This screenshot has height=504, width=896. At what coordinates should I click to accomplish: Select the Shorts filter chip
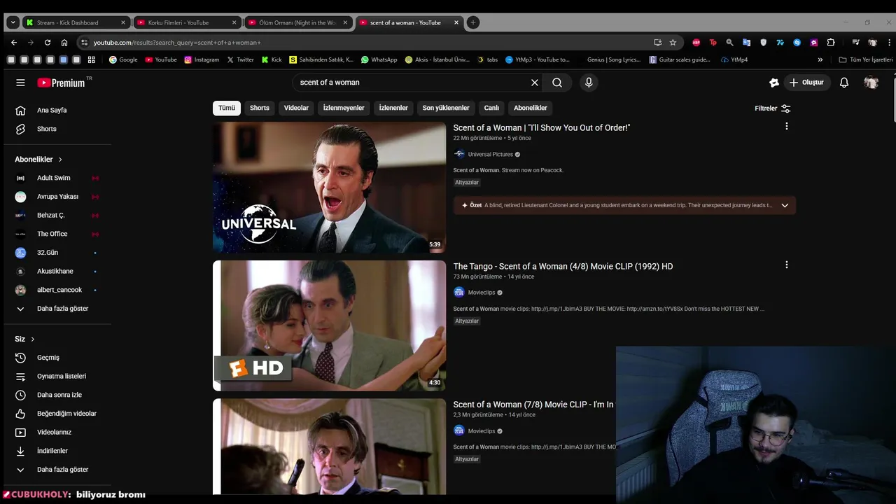(260, 108)
